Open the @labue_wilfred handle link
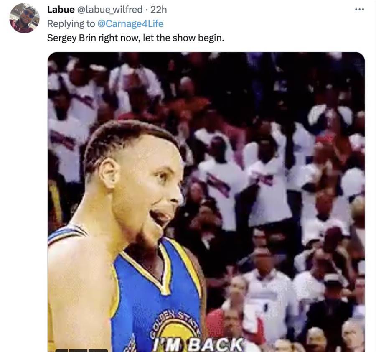 coord(110,10)
